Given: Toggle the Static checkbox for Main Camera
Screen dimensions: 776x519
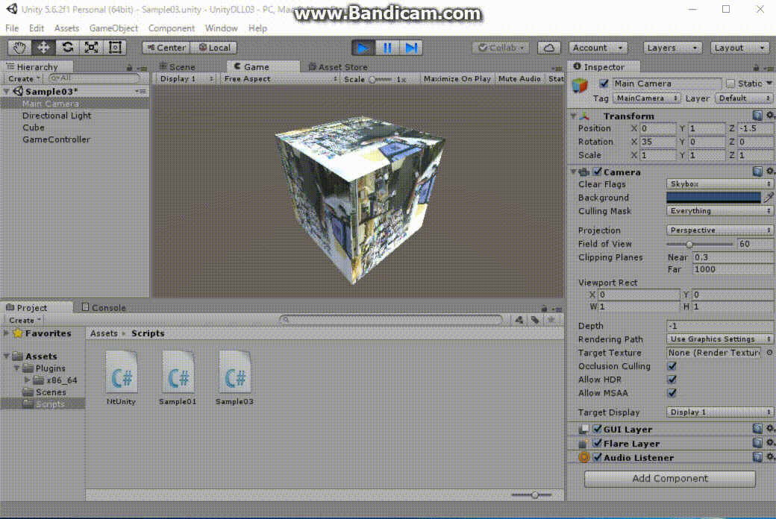Looking at the screenshot, I should tap(731, 84).
